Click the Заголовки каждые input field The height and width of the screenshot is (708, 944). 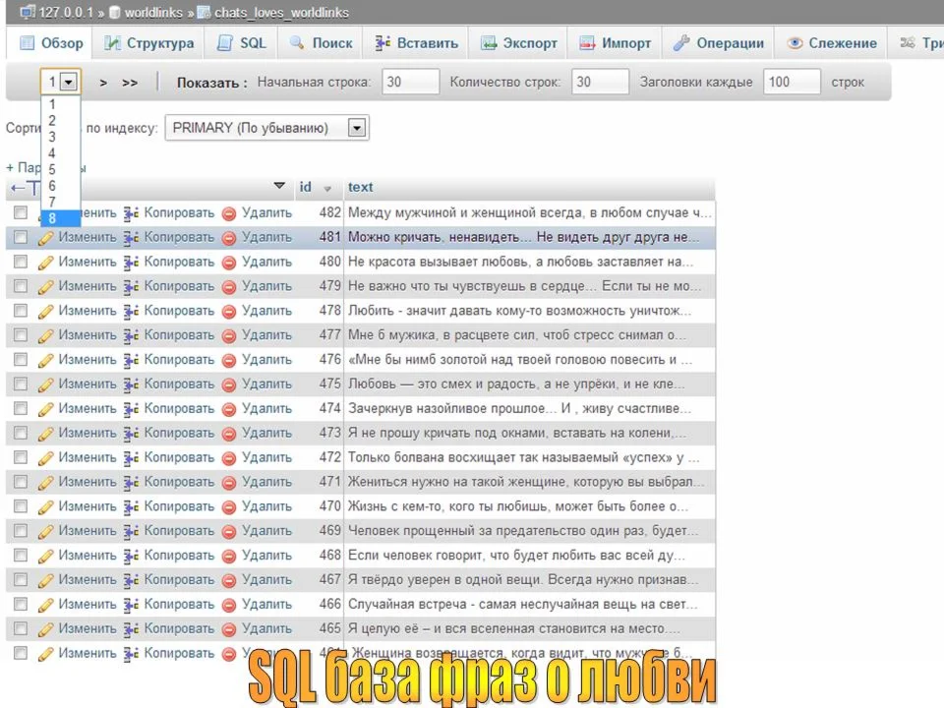[x=792, y=82]
